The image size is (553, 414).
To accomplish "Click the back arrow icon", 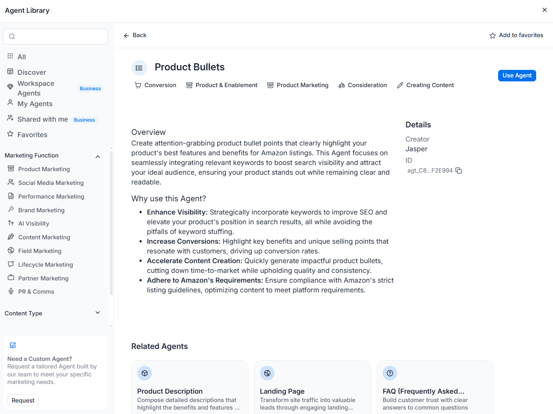I will tap(127, 35).
